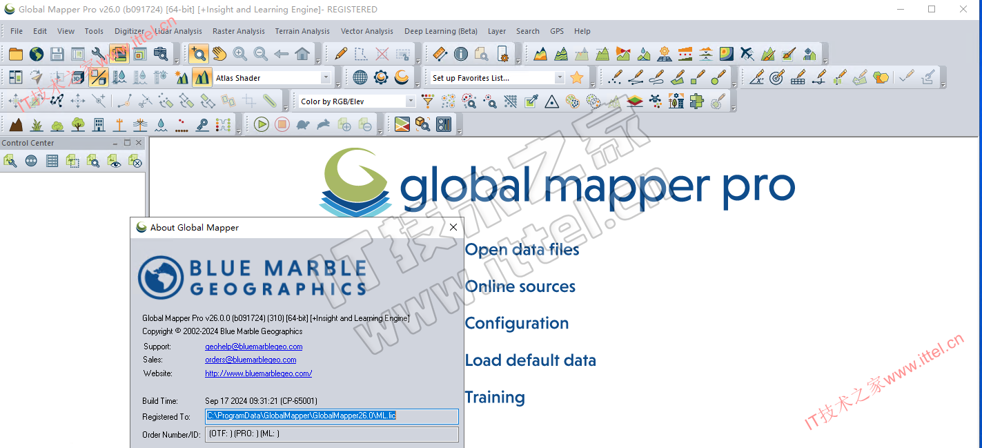The height and width of the screenshot is (448, 982).
Task: Select the Digitizer pencil tool
Action: [x=340, y=54]
